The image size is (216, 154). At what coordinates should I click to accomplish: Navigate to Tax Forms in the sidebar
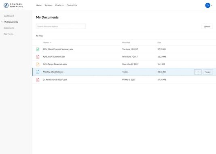[x=8, y=34]
